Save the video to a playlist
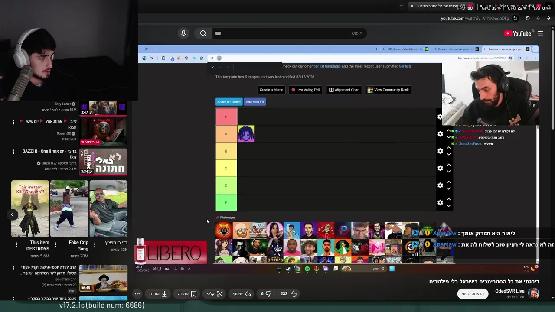Screen dimensions: 555x312 (x=187, y=293)
